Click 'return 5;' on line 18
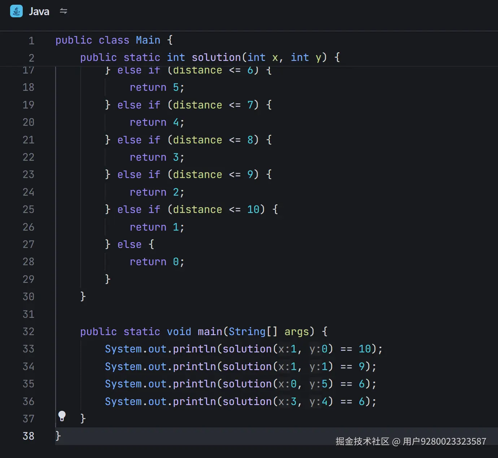 pyautogui.click(x=157, y=87)
